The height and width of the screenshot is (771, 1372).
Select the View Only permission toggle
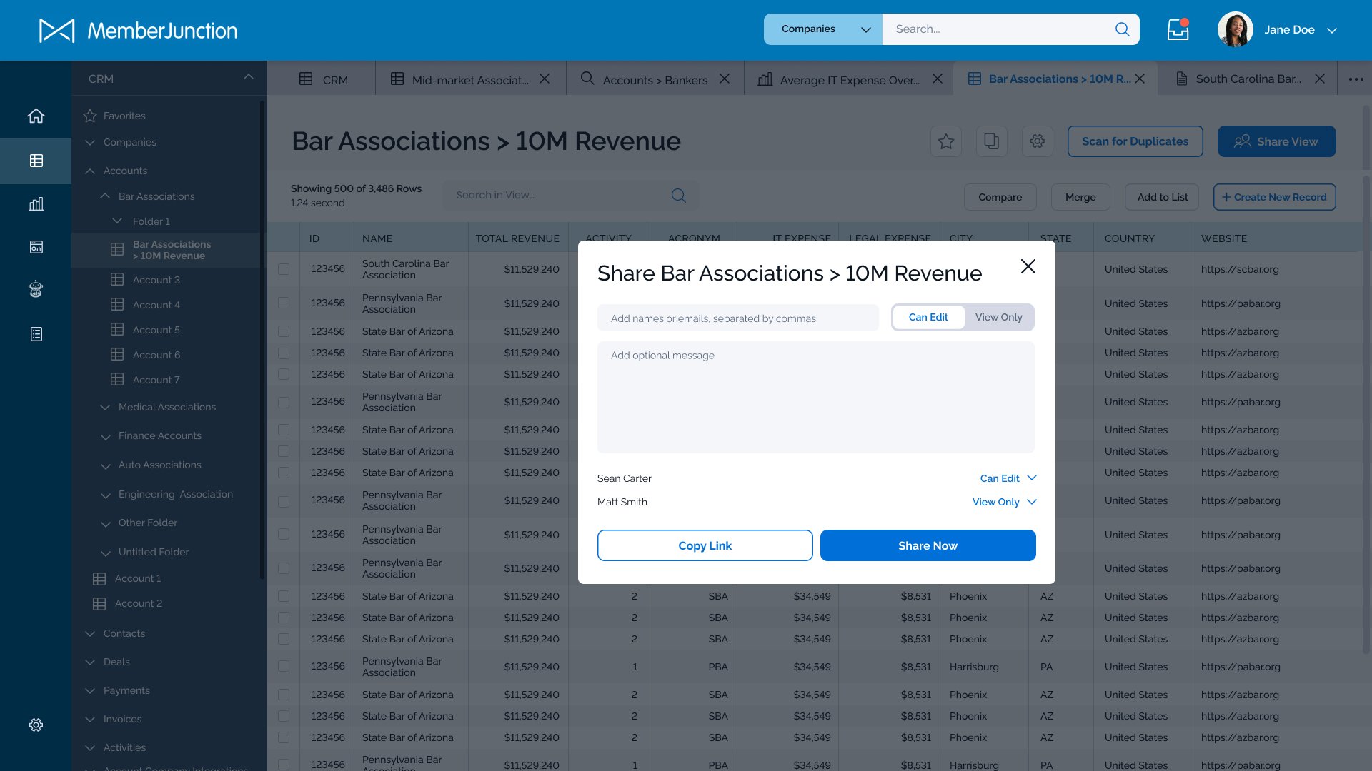point(998,317)
